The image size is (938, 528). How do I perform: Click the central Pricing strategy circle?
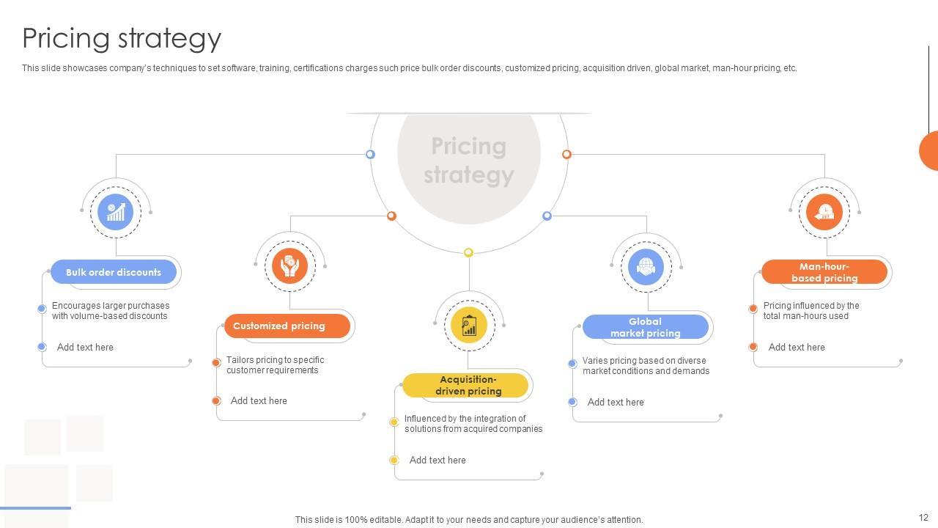point(468,161)
